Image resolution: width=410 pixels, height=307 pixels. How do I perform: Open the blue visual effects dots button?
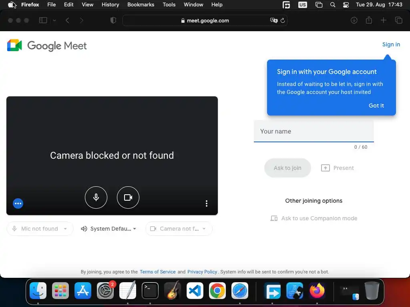tap(18, 203)
